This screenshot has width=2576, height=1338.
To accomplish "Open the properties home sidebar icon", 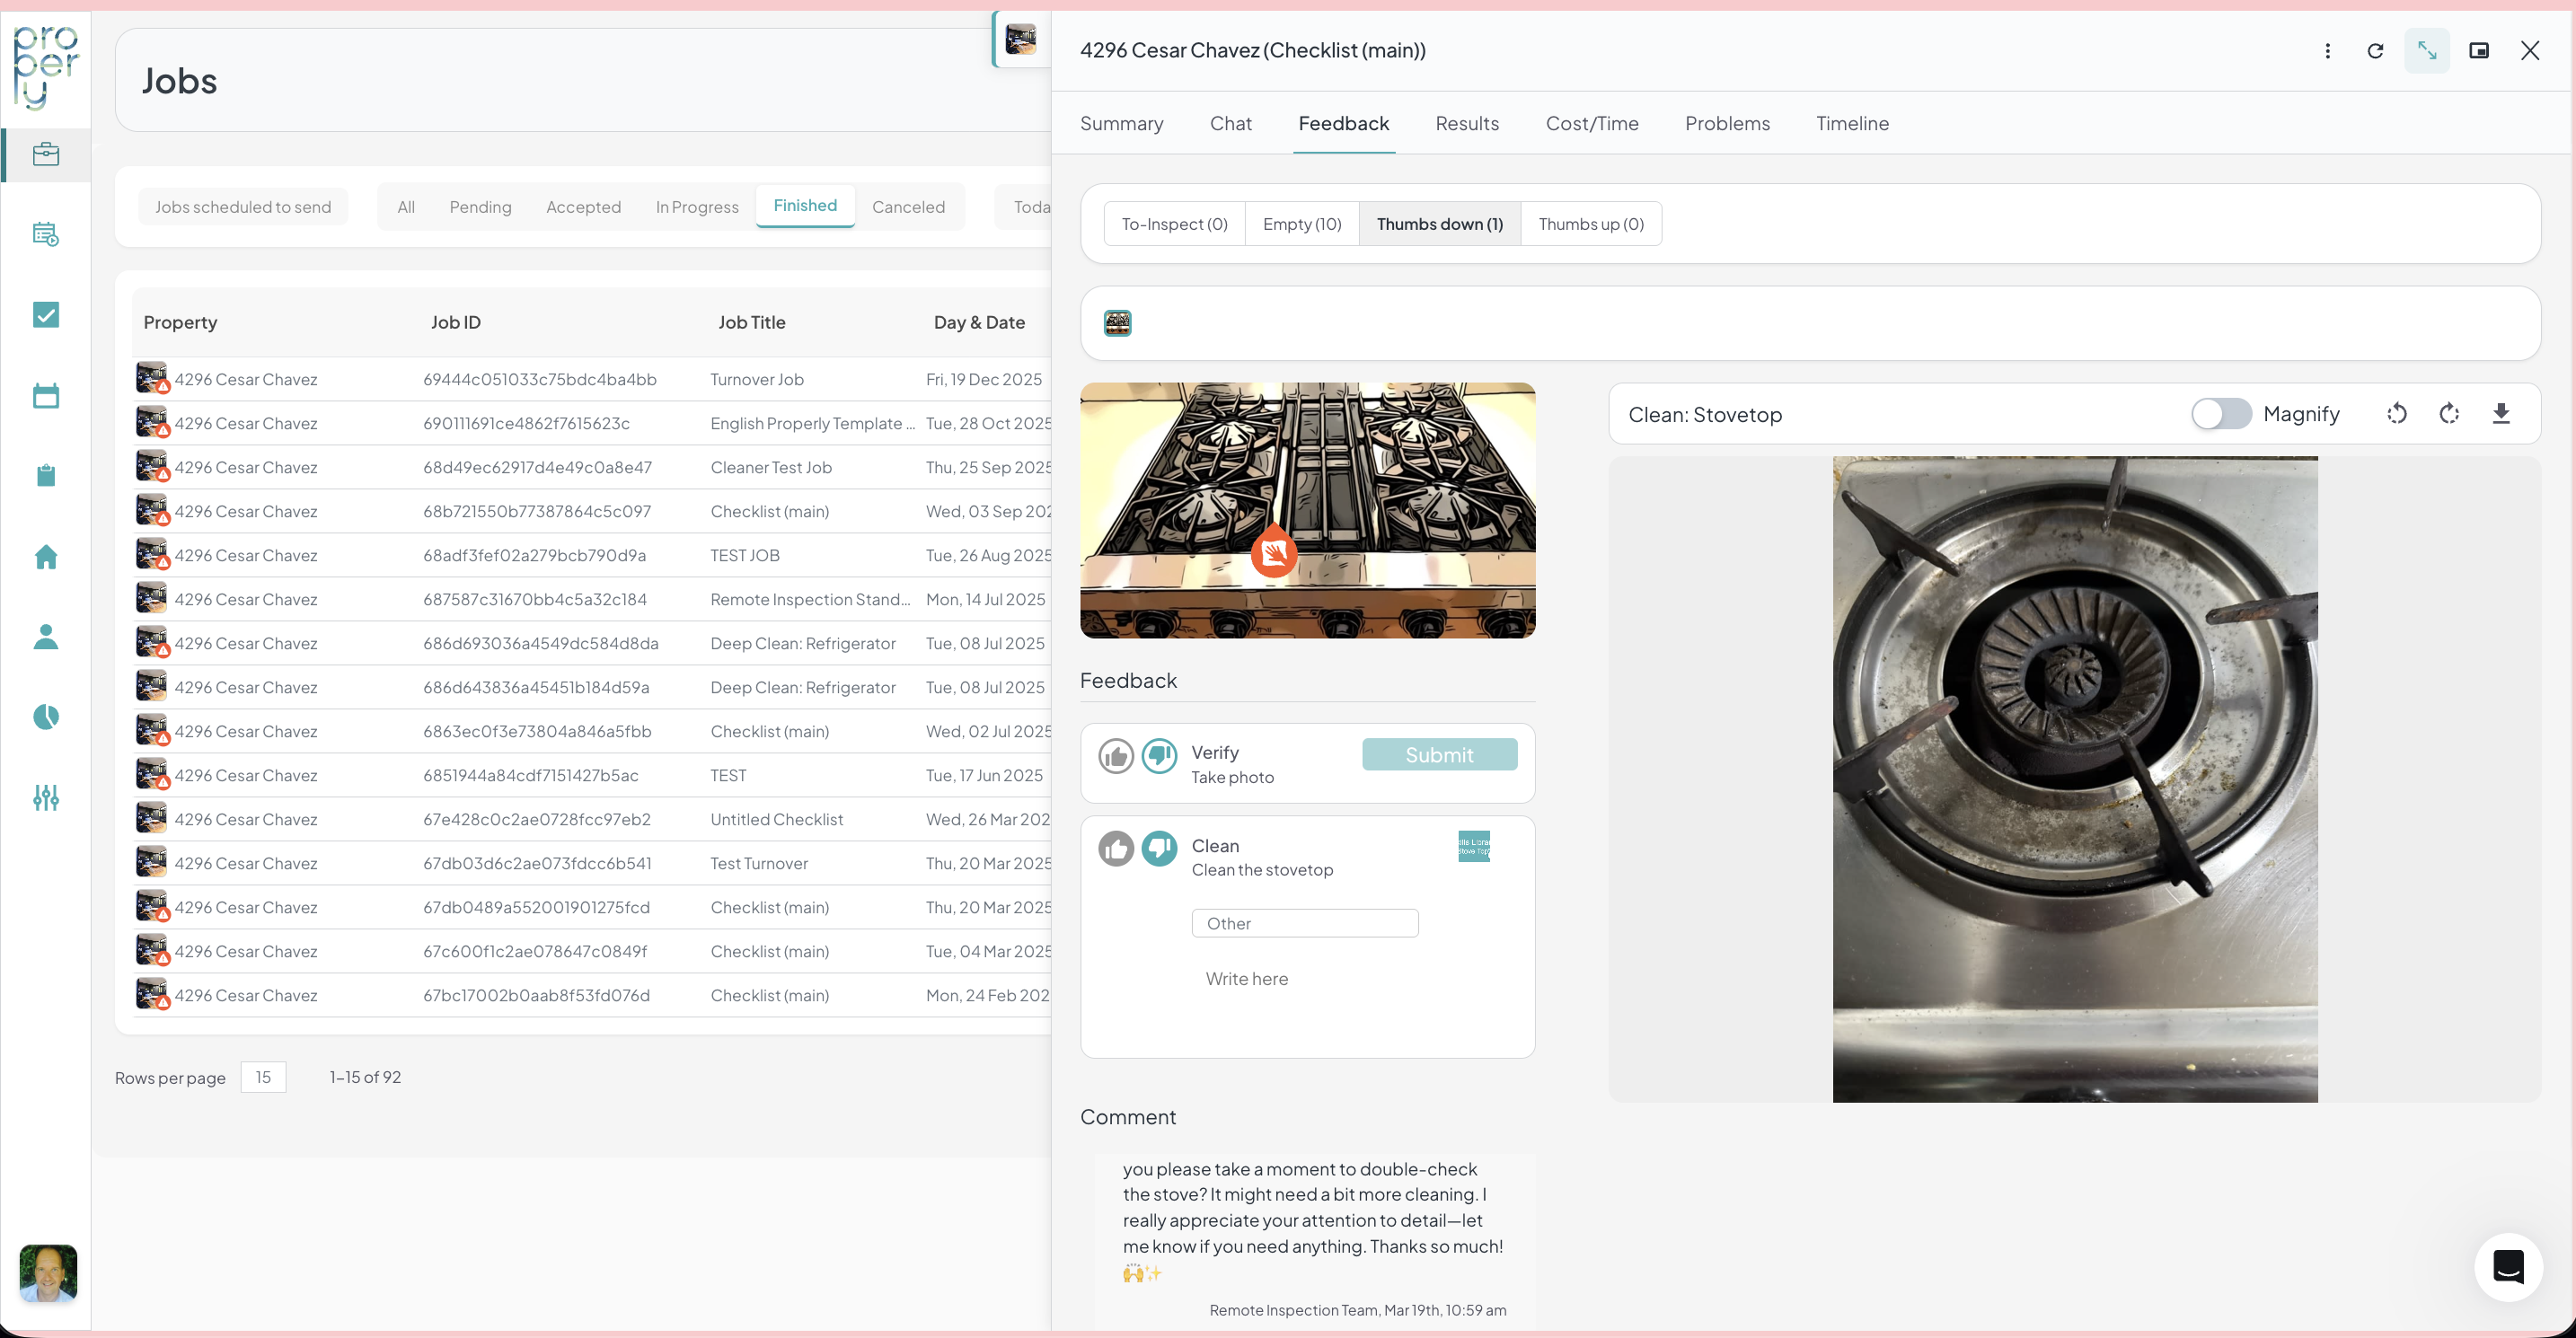I will click(x=46, y=556).
